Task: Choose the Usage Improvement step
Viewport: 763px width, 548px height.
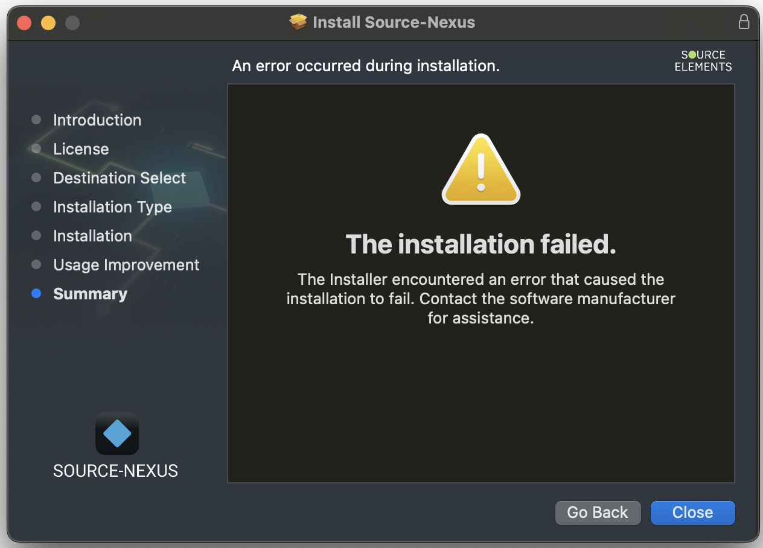Action: click(x=126, y=265)
